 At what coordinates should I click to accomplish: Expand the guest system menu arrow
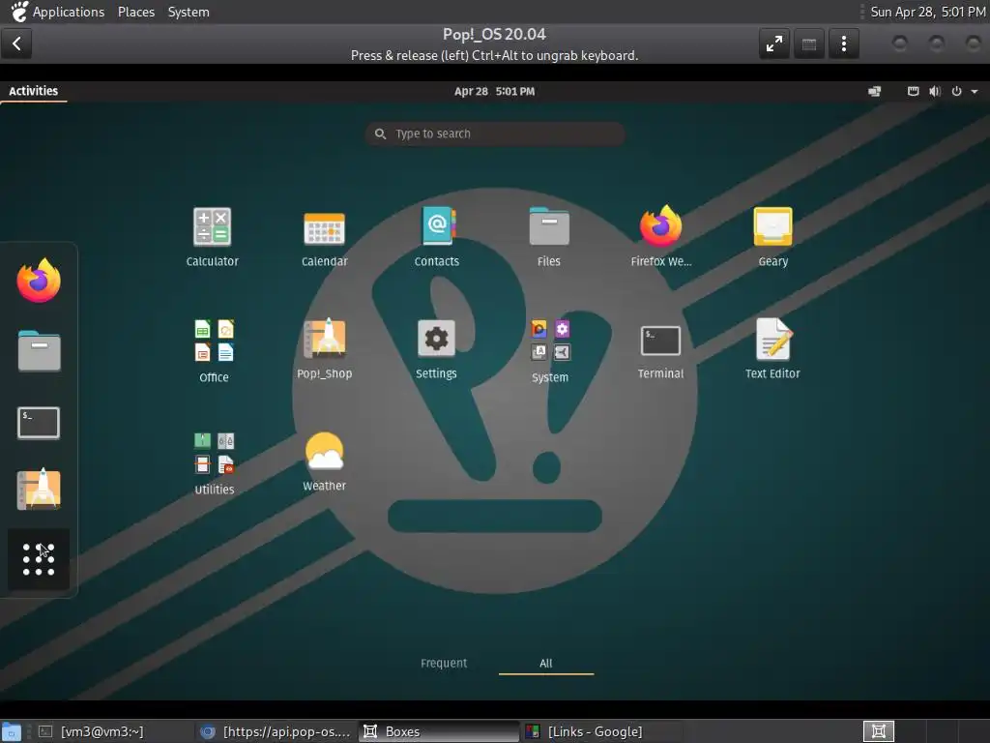(x=975, y=92)
